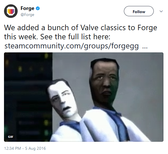Open the 12:34 PM timestamp
Viewport: 168px width, 154px height.
[x=13, y=148]
